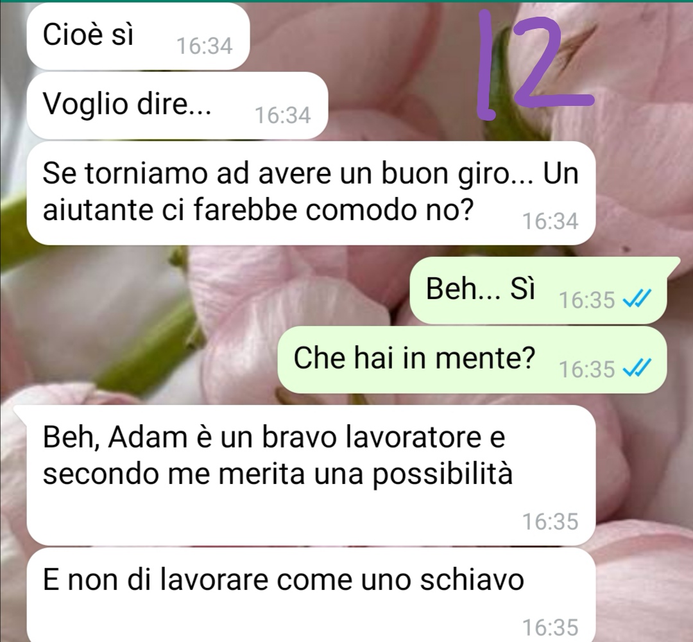Click the green flower stem in the background

click(150, 349)
